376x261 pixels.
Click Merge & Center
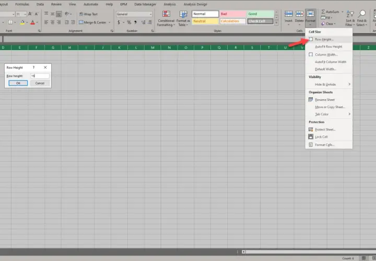93,22
